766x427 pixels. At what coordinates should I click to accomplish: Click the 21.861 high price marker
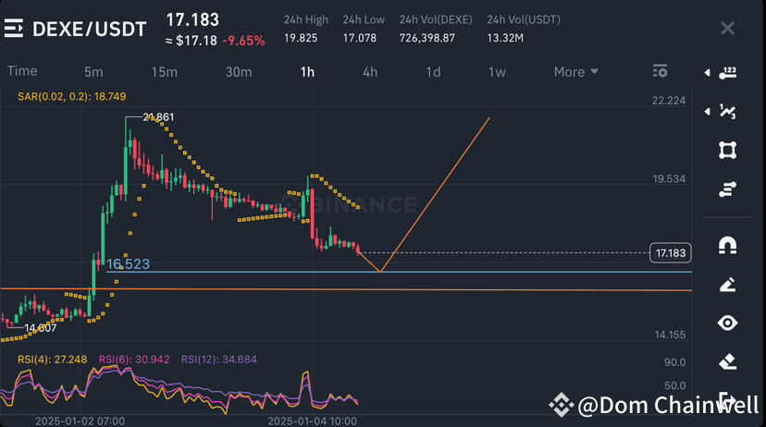pyautogui.click(x=158, y=117)
